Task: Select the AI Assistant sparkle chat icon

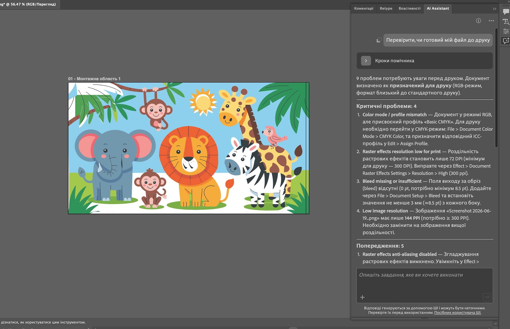Action: [x=506, y=41]
